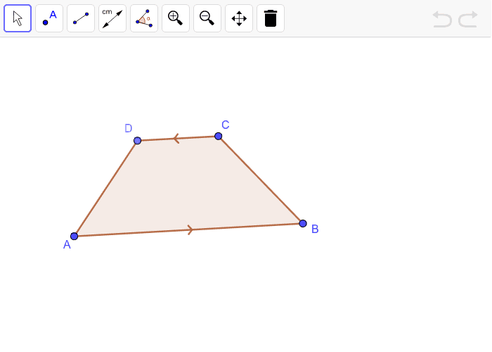The height and width of the screenshot is (352, 492).
Task: Click the Delete trash can tool
Action: (x=271, y=18)
